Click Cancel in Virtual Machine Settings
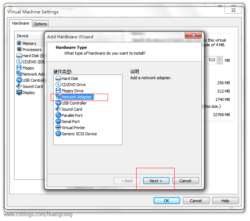Image resolution: width=250 pixels, height=221 pixels. (x=196, y=201)
